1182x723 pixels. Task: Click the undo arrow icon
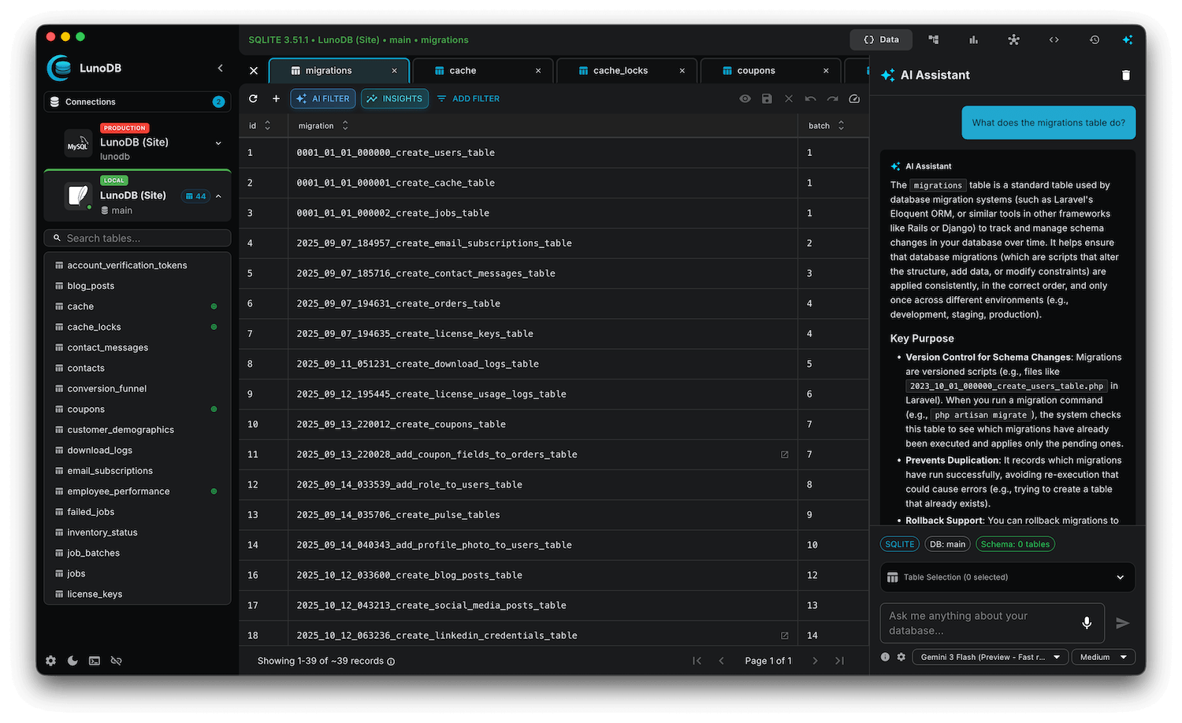811,98
